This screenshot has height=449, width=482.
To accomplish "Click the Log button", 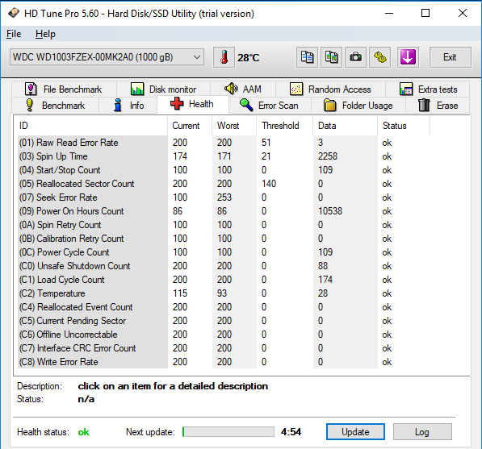I will pyautogui.click(x=422, y=432).
